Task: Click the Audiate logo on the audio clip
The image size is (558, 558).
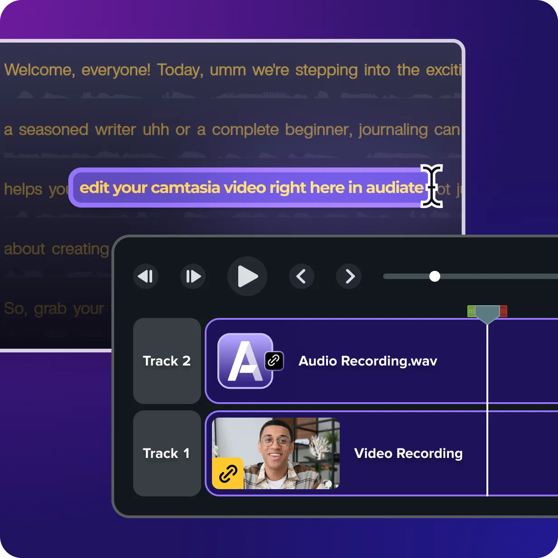Action: pyautogui.click(x=245, y=361)
